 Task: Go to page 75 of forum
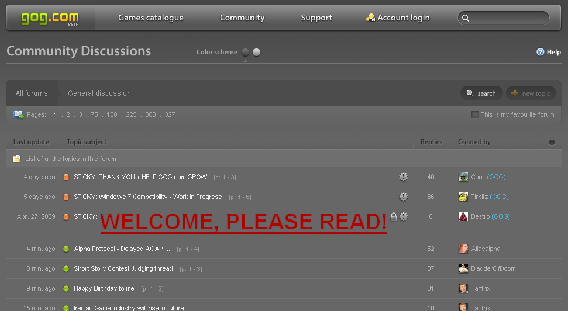click(94, 114)
